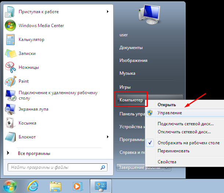Open the Калькулятор calculator icon
Screen dimensions: 224x193
point(10,40)
